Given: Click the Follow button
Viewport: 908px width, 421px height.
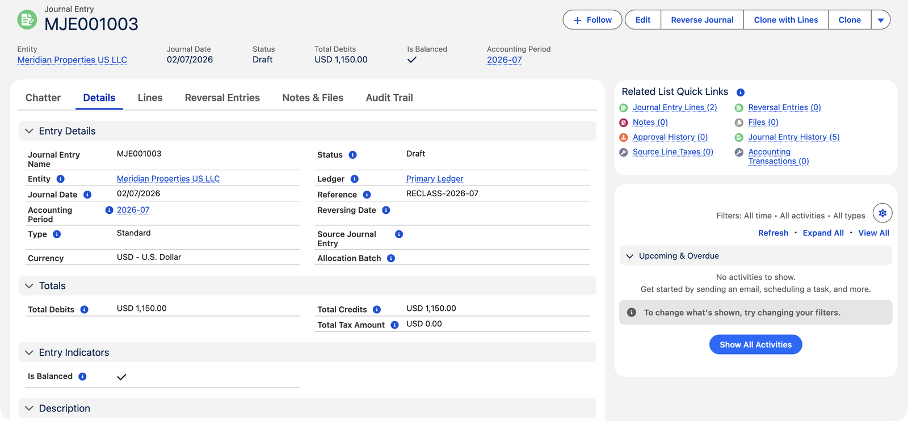Looking at the screenshot, I should (x=592, y=20).
